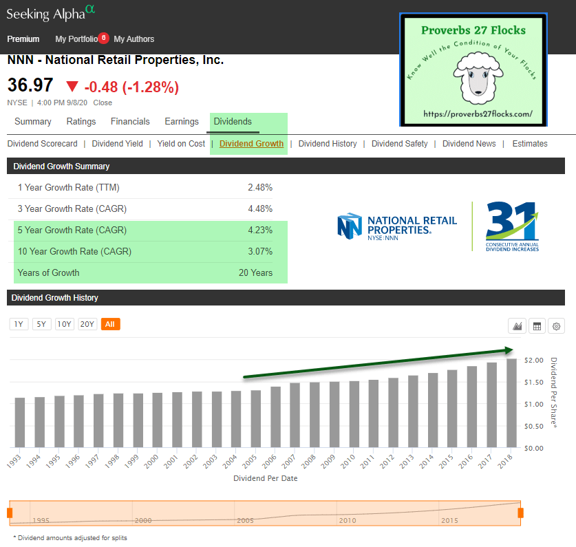Switch to table view icon
The height and width of the screenshot is (547, 576).
537,325
